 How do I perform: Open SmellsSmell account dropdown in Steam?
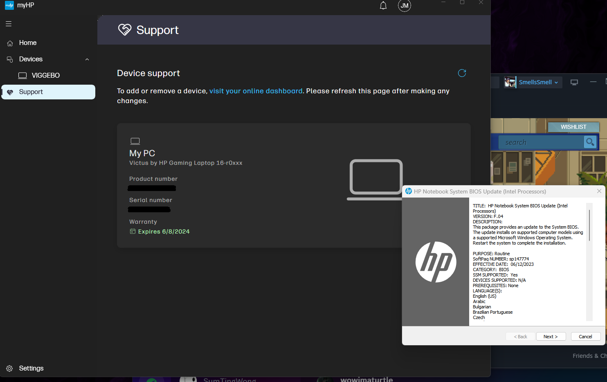[x=538, y=82]
